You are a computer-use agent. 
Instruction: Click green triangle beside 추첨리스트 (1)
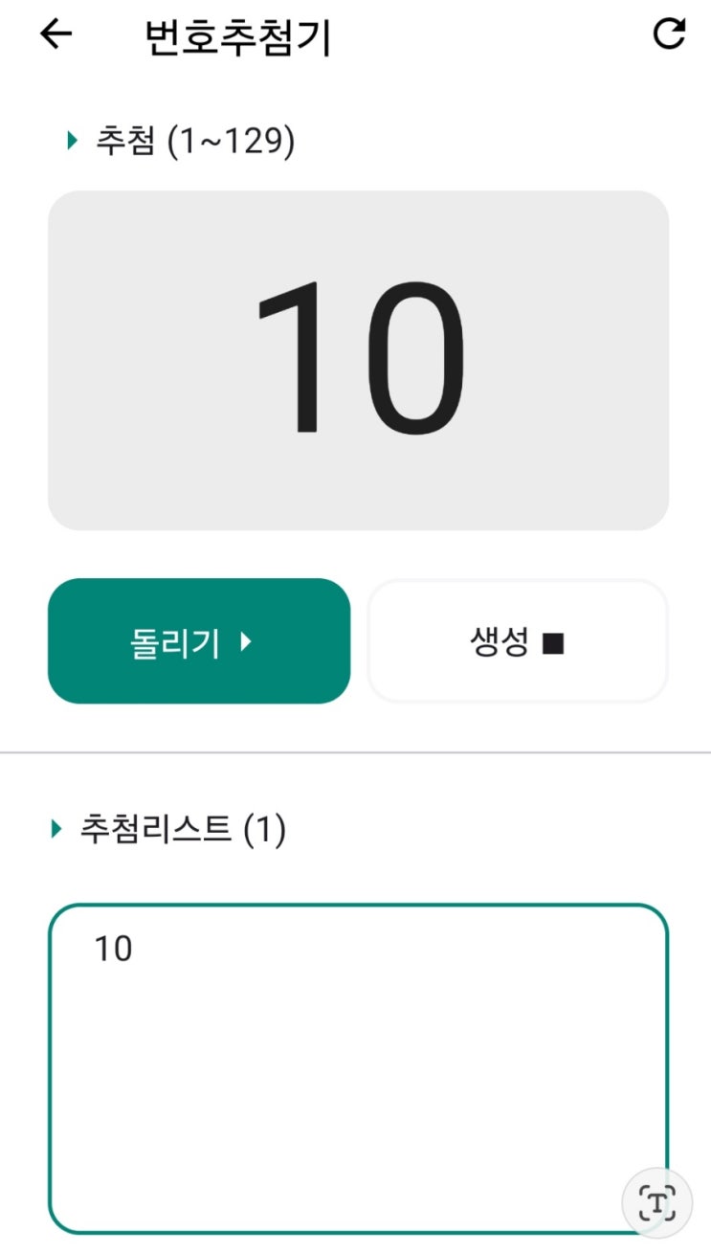tap(56, 829)
